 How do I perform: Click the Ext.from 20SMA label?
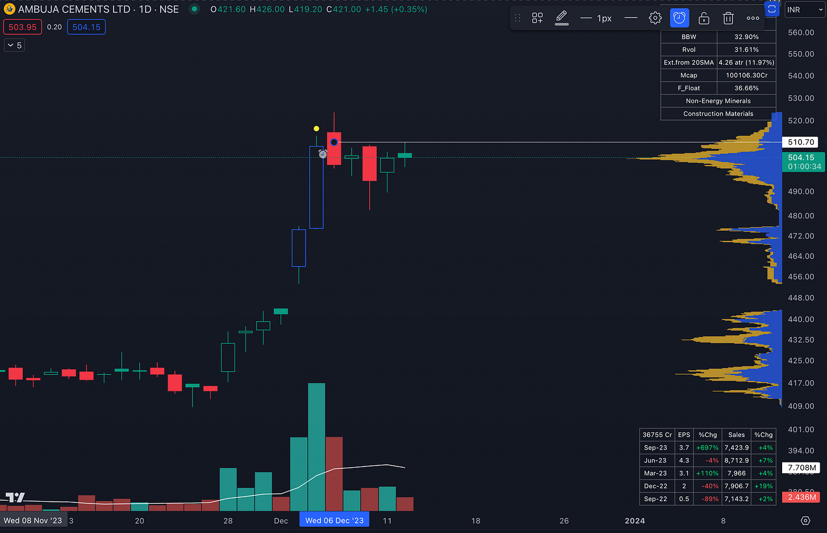688,63
